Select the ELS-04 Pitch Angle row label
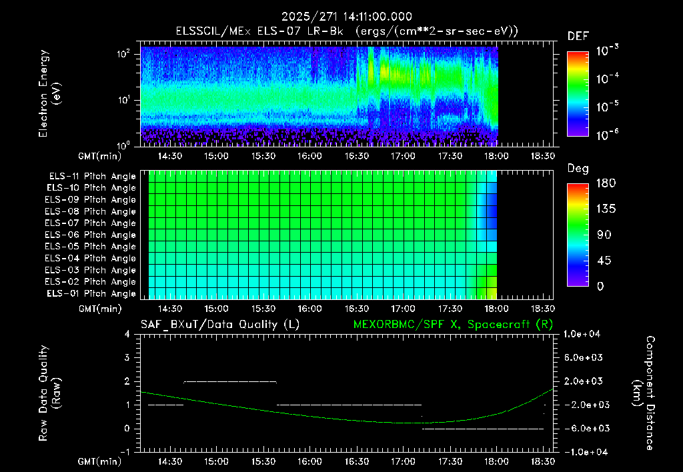Viewport: 683px width, 472px height. tap(91, 259)
